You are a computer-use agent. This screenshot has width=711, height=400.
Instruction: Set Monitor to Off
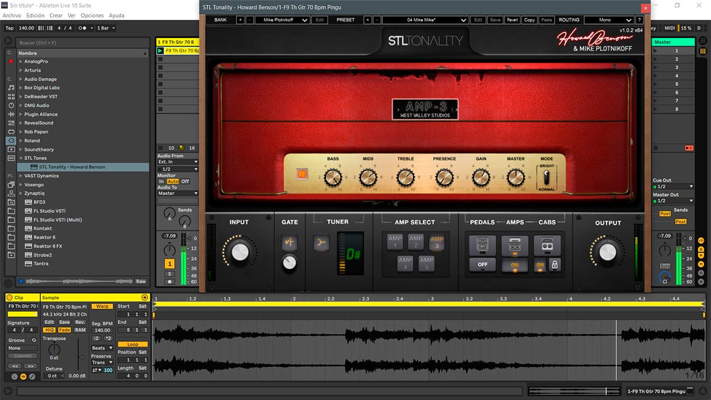(185, 181)
